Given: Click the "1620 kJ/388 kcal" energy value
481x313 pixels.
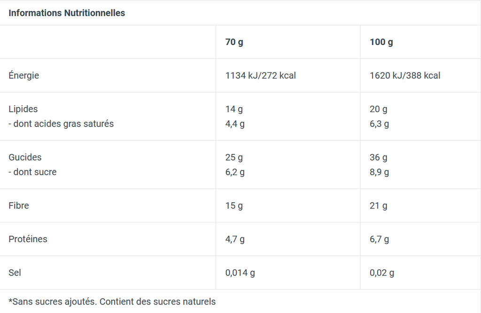Looking at the screenshot, I should [x=405, y=76].
